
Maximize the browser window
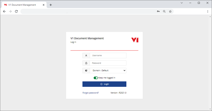pyautogui.click(x=199, y=3)
